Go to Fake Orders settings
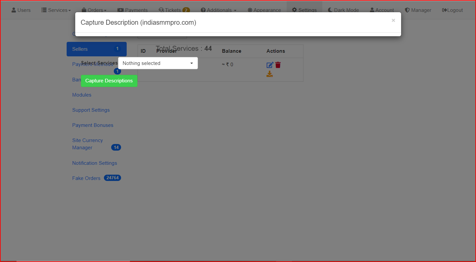This screenshot has height=262, width=476. click(86, 178)
